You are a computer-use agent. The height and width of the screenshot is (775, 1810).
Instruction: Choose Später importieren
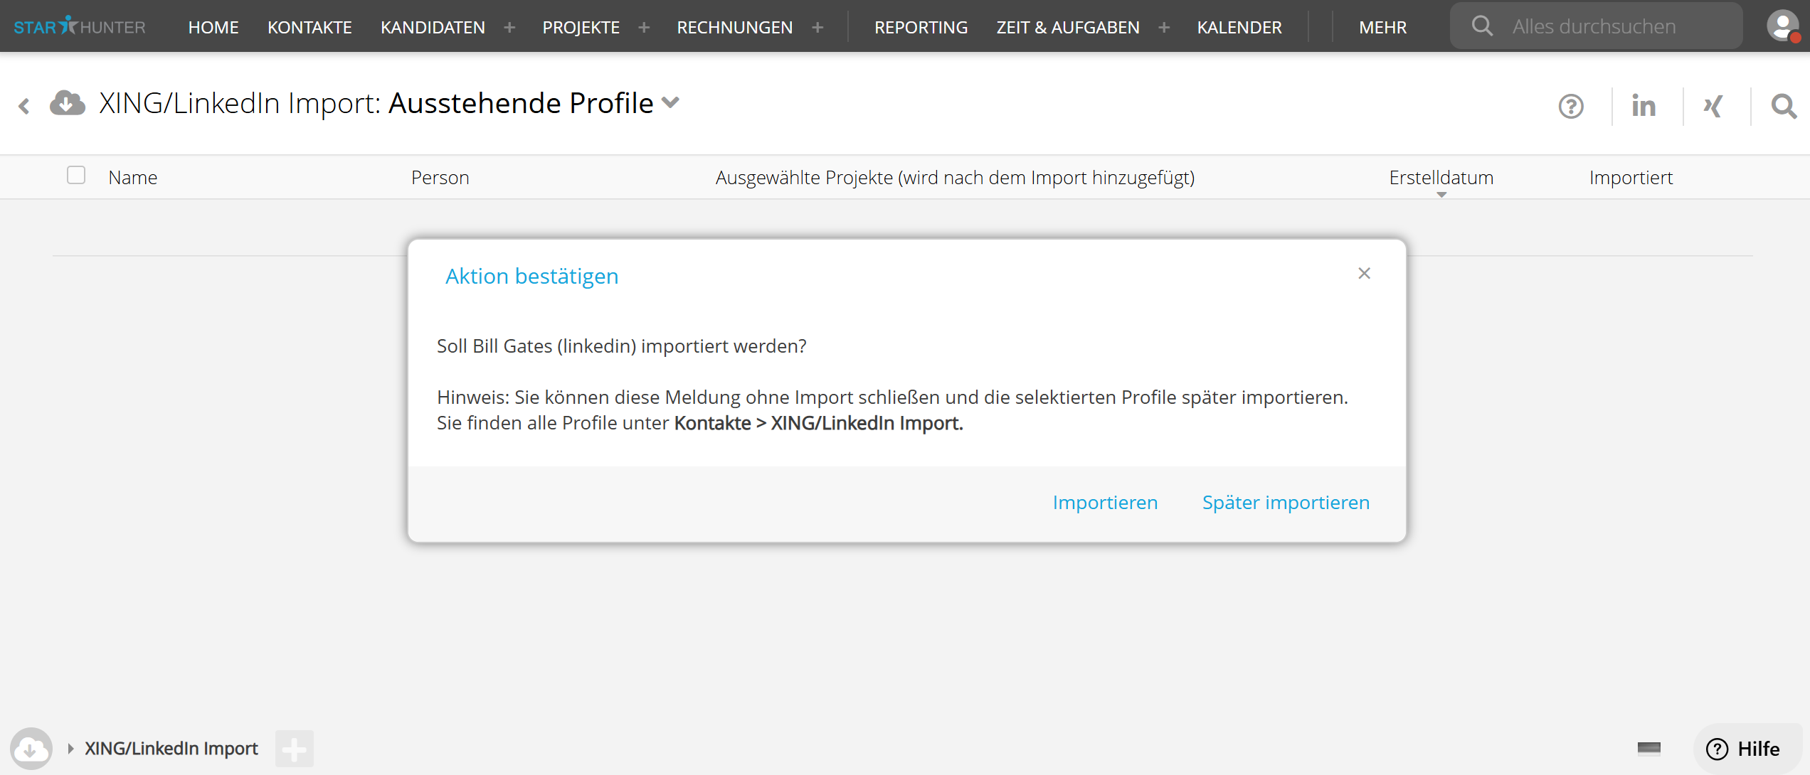click(x=1286, y=503)
